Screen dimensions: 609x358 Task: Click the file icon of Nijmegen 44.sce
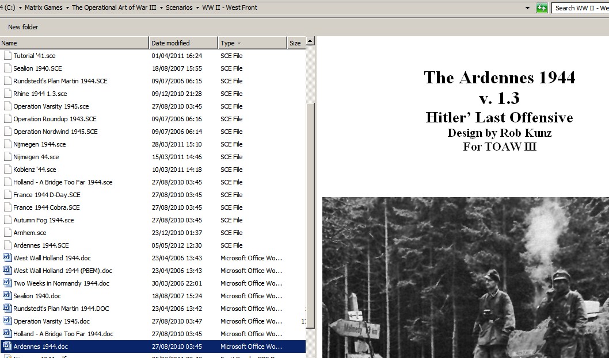click(x=7, y=157)
